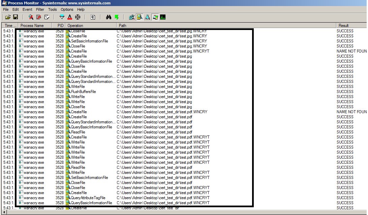Toggle event capture with the magnifier icon

[x=31, y=17]
